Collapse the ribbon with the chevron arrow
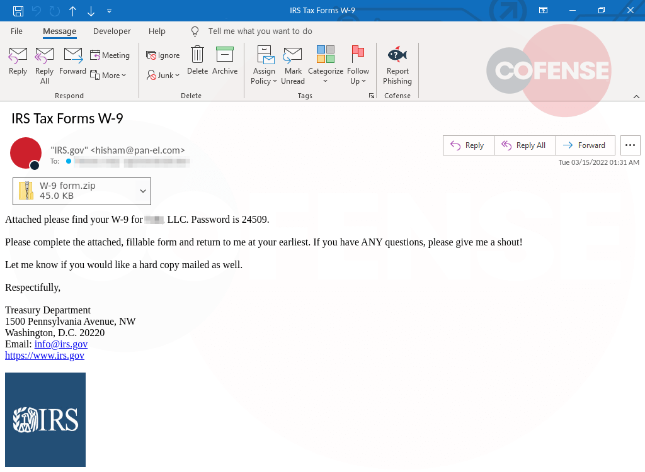 pos(636,96)
